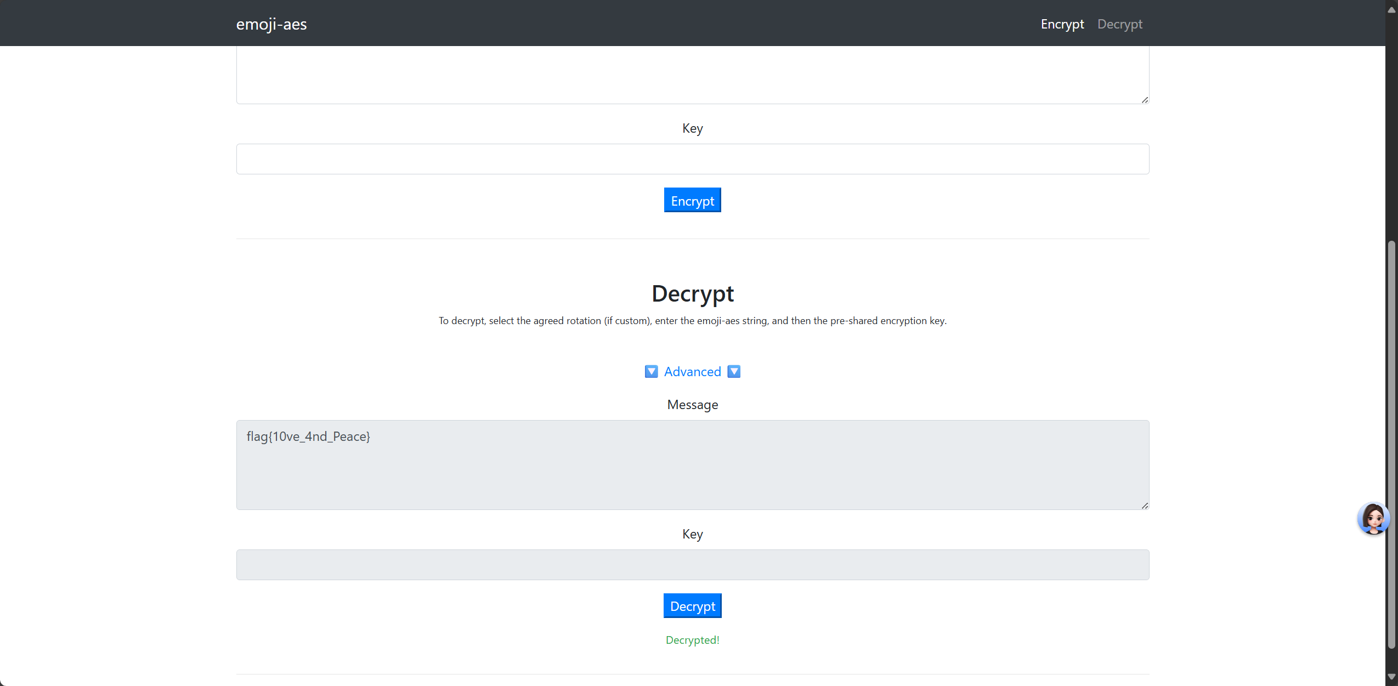Click the resize handle of the Decrypt message box

[1145, 506]
